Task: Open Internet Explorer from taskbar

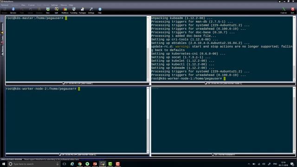Action: pyautogui.click(x=72, y=164)
